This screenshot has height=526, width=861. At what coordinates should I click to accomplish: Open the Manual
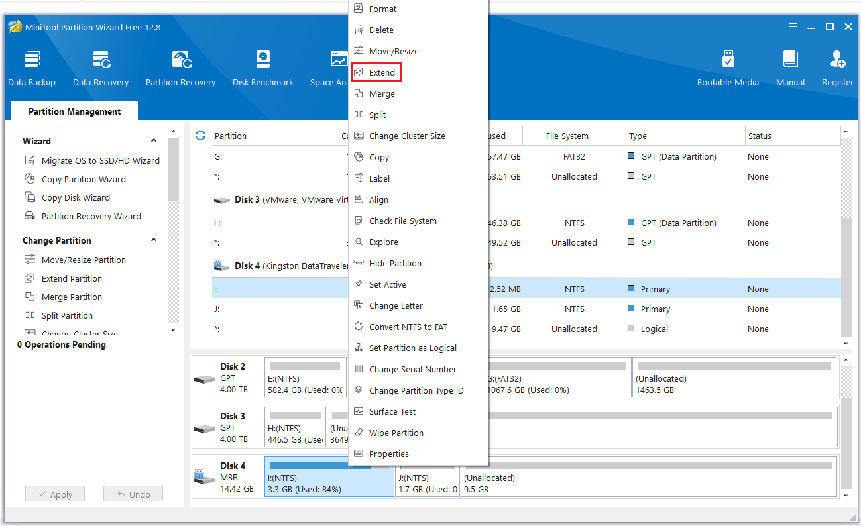pyautogui.click(x=790, y=68)
